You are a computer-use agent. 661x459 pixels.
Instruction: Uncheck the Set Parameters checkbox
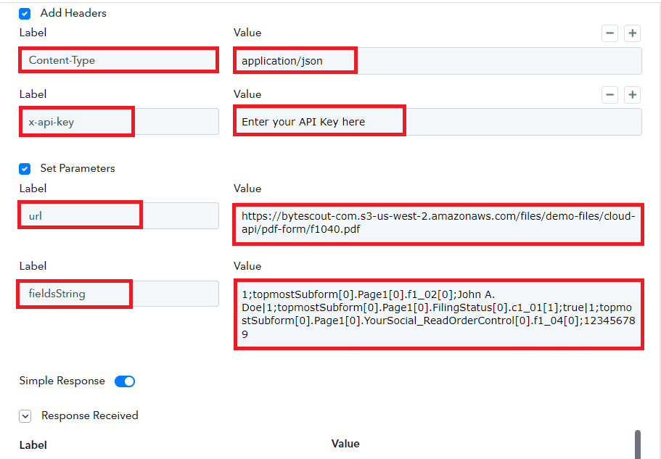click(x=24, y=168)
